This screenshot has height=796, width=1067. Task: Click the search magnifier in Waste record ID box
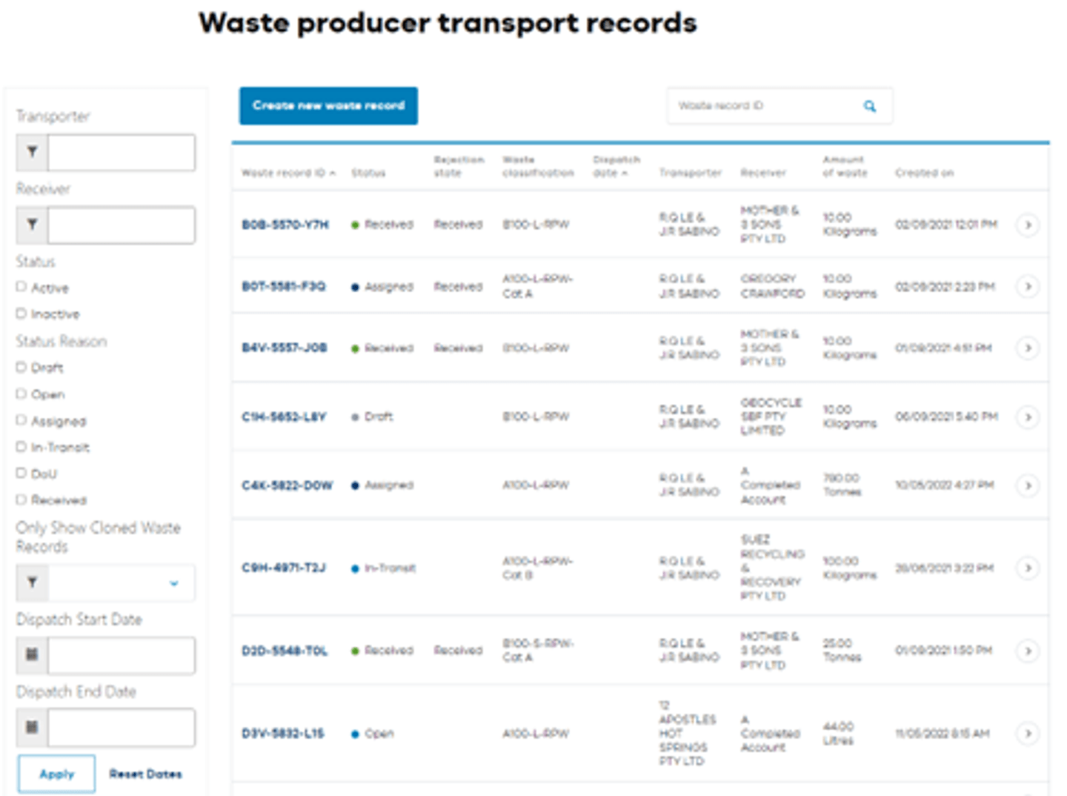tap(868, 105)
